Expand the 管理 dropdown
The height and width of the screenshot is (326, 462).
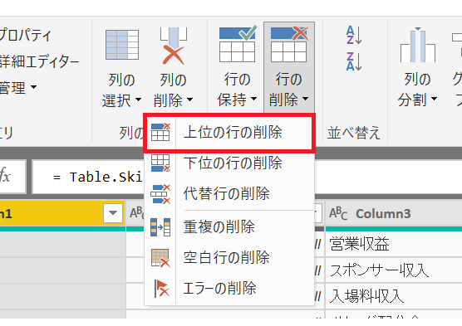pos(33,87)
